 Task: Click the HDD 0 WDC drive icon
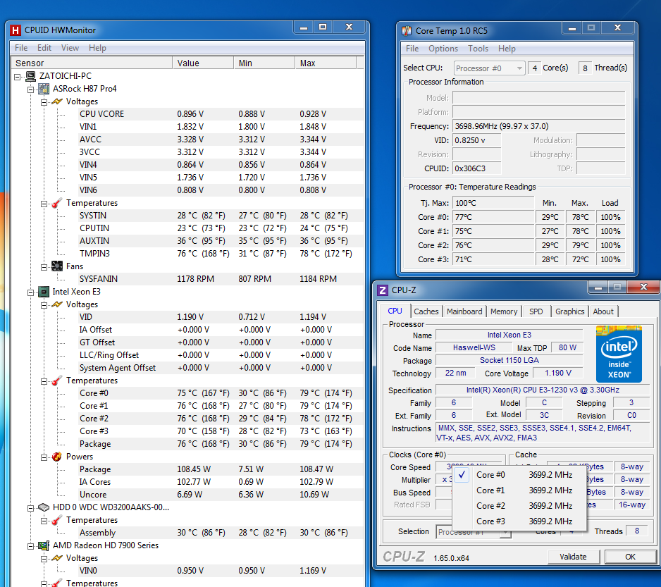pos(44,507)
